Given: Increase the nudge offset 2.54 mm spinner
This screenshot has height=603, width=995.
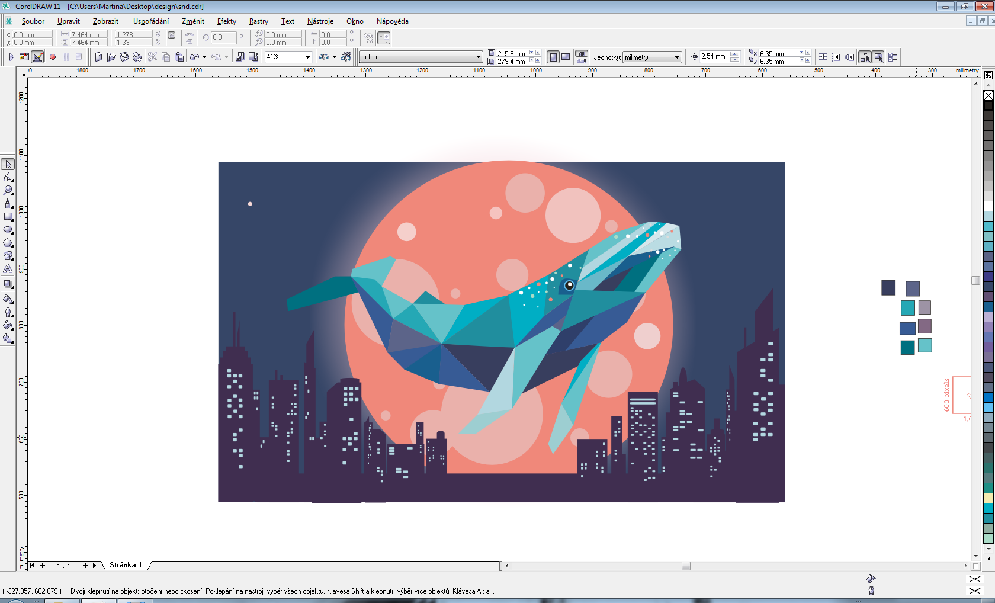Looking at the screenshot, I should click(x=734, y=54).
